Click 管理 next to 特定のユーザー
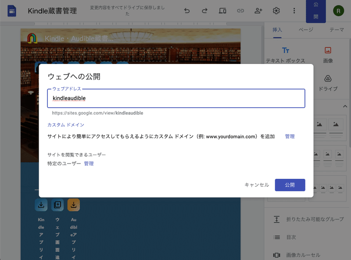351x260 pixels. [x=89, y=164]
